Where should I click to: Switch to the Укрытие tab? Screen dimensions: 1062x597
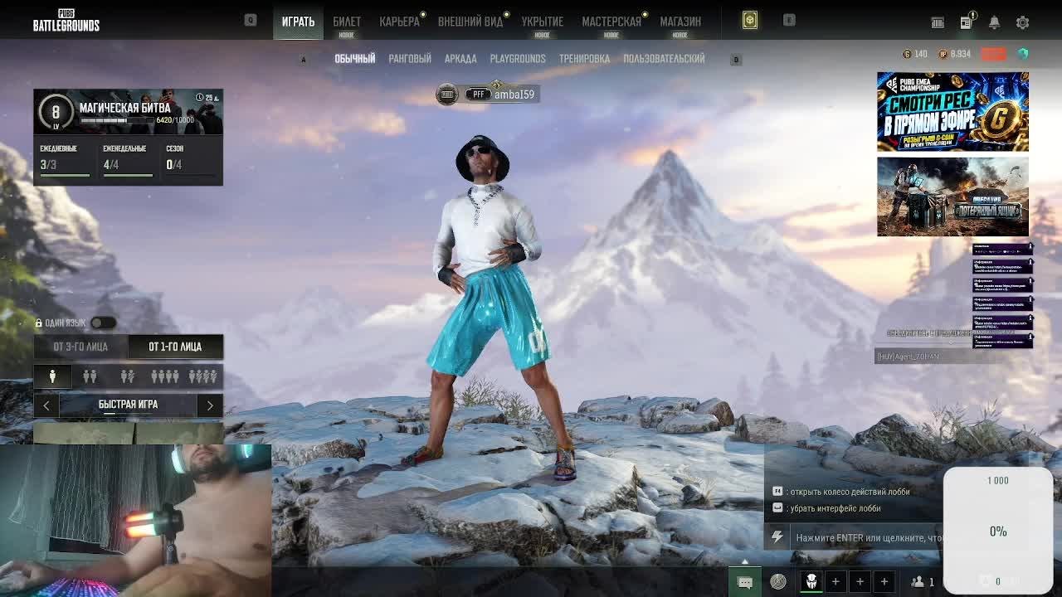[x=542, y=22]
